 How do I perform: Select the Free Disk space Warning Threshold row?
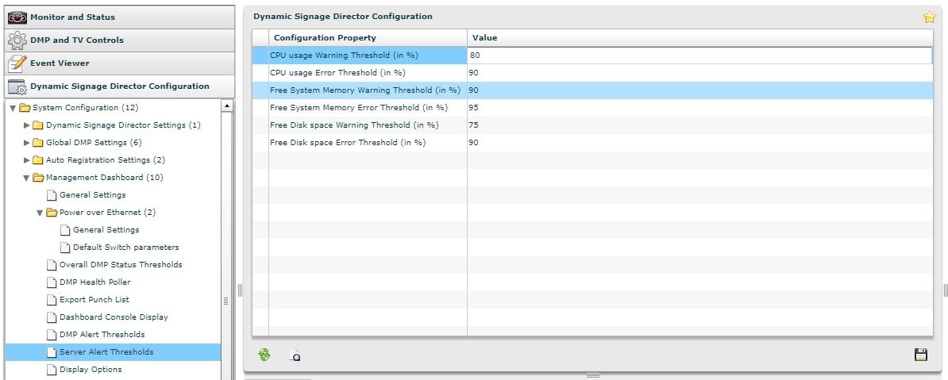(x=592, y=125)
